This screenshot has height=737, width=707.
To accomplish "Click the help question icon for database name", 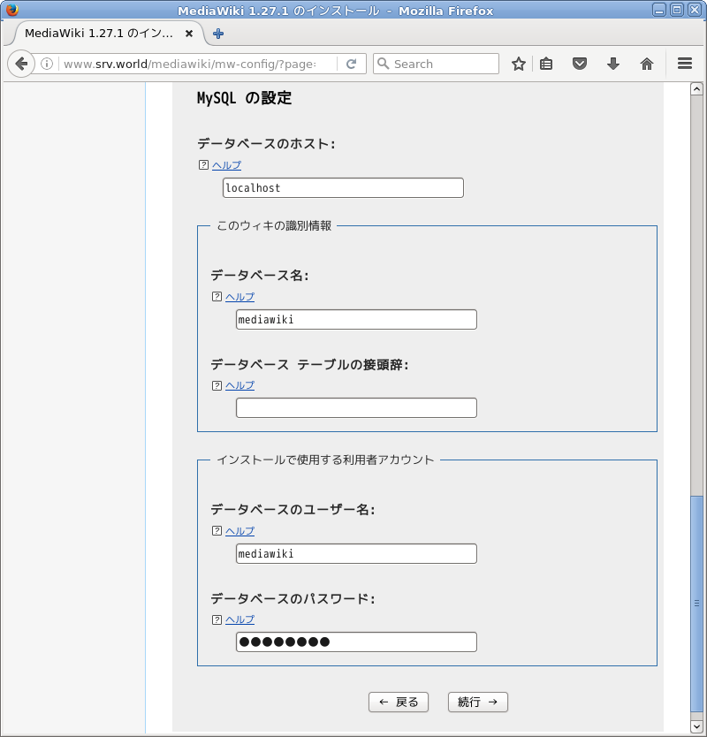I will pos(217,297).
